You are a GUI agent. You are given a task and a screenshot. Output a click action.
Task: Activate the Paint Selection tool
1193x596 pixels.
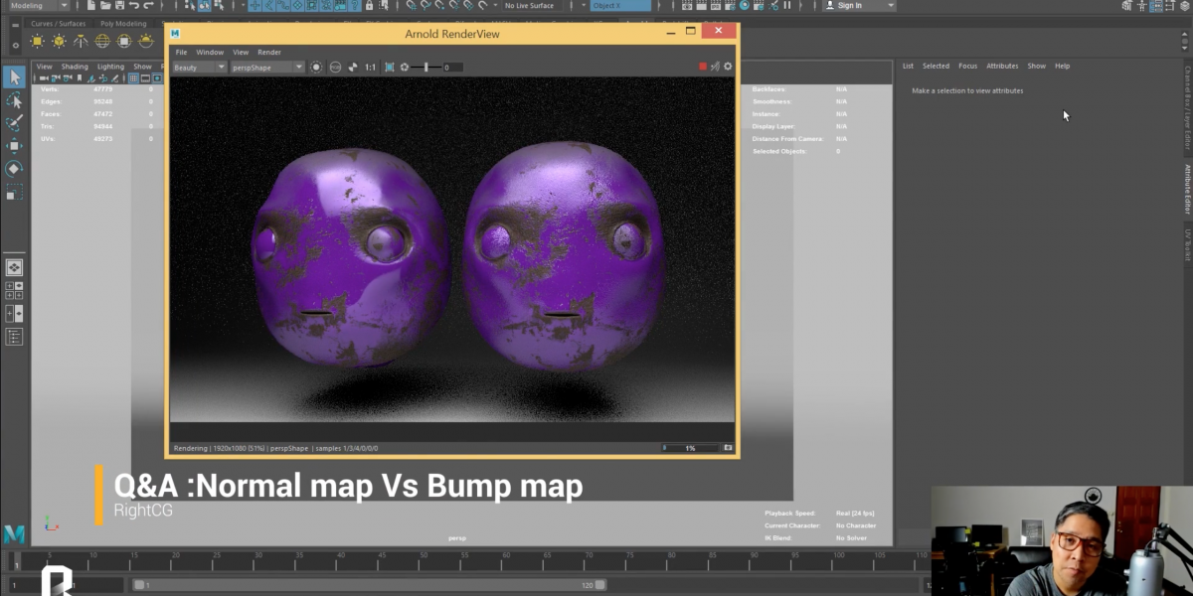[14, 123]
